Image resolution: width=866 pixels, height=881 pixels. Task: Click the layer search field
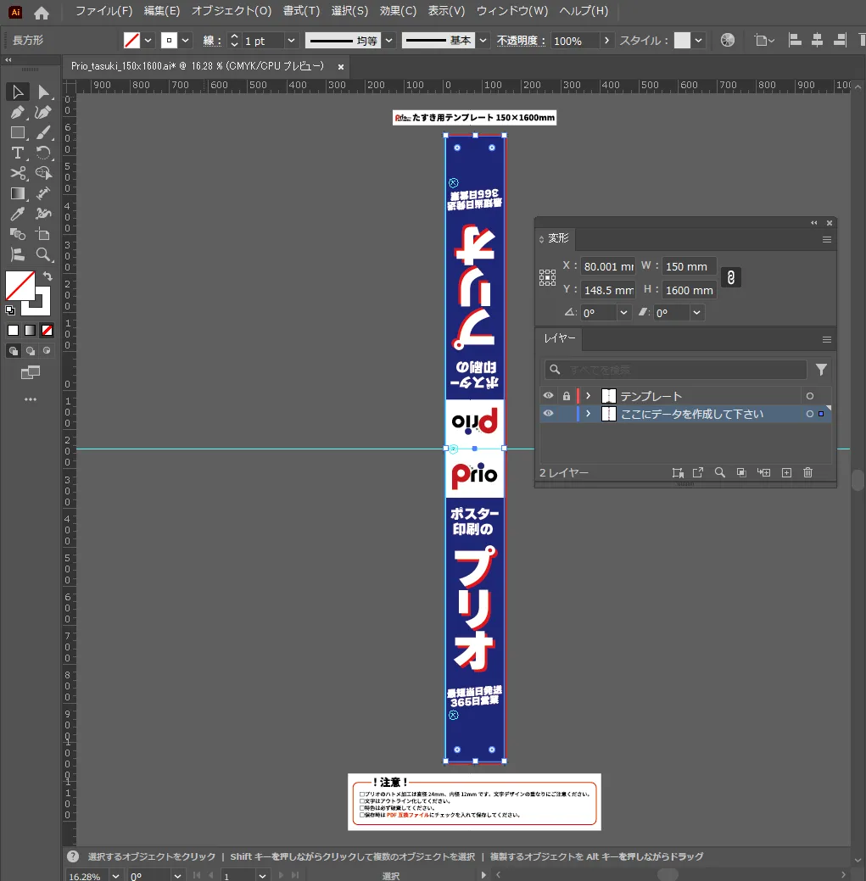[x=675, y=370]
